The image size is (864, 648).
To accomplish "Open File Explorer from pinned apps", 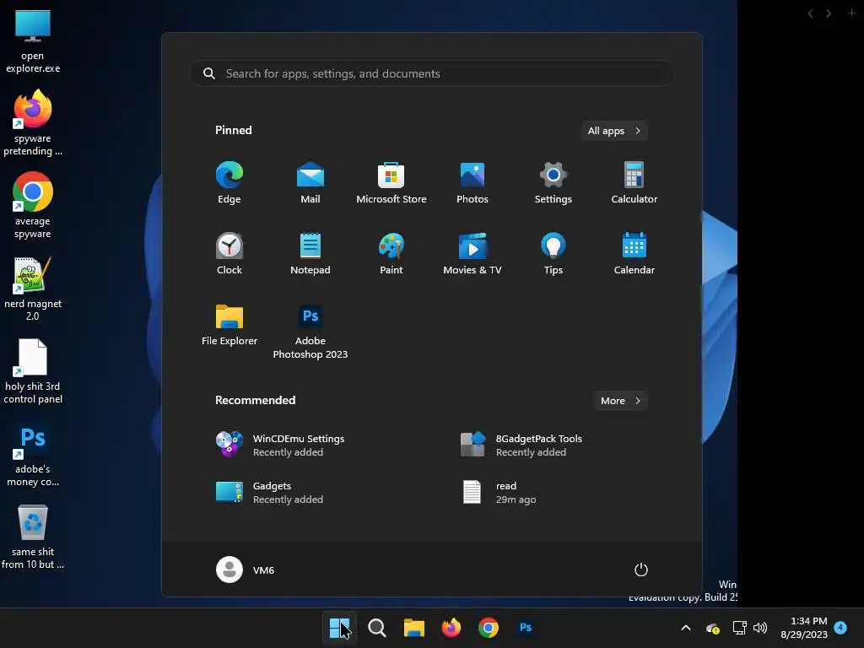I will (x=229, y=325).
